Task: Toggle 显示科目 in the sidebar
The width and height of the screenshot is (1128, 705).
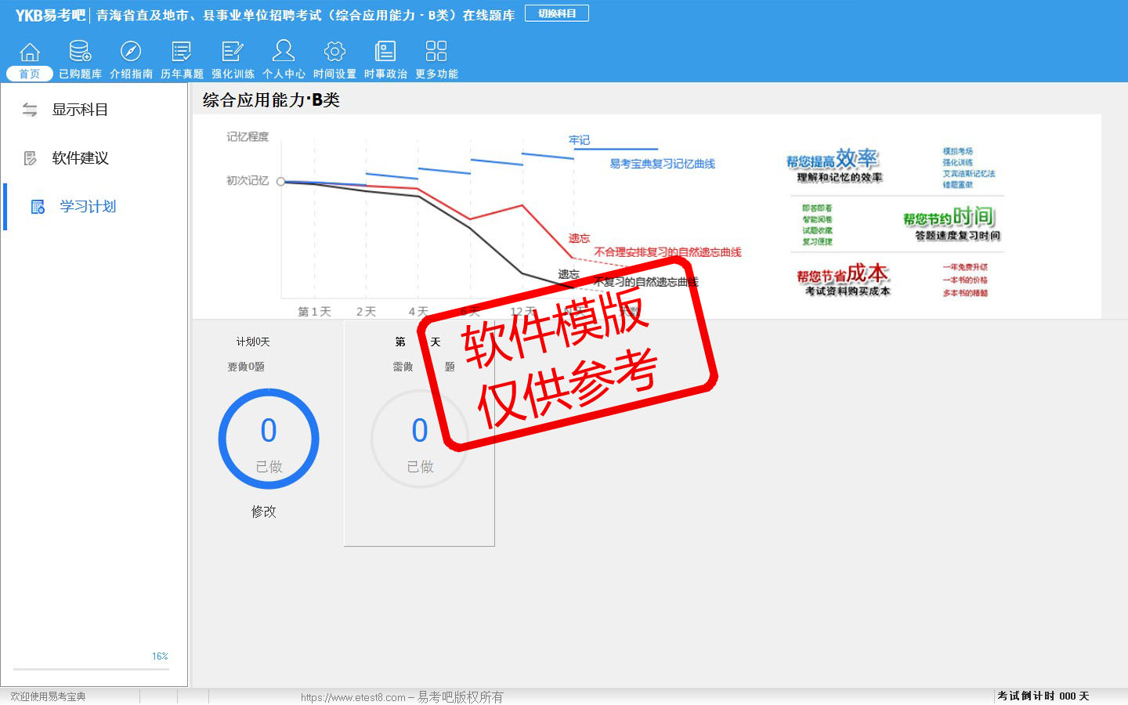Action: click(x=79, y=110)
